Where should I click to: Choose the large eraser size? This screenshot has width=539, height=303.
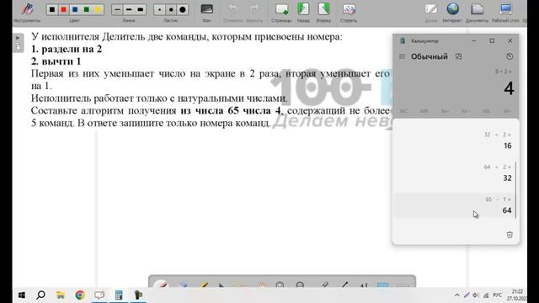pos(183,9)
